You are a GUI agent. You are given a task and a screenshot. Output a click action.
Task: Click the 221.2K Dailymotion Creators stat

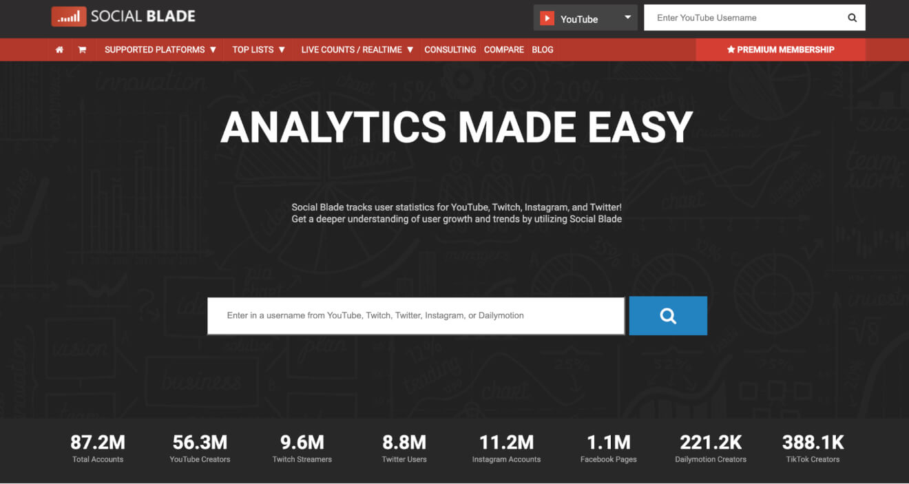(x=711, y=448)
